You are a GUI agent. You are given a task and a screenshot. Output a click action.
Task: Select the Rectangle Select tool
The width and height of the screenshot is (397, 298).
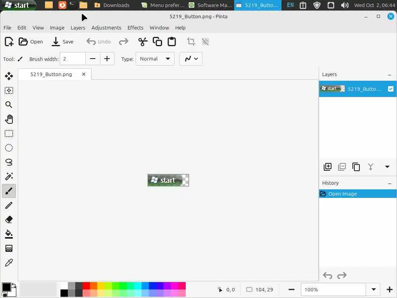pos(9,133)
